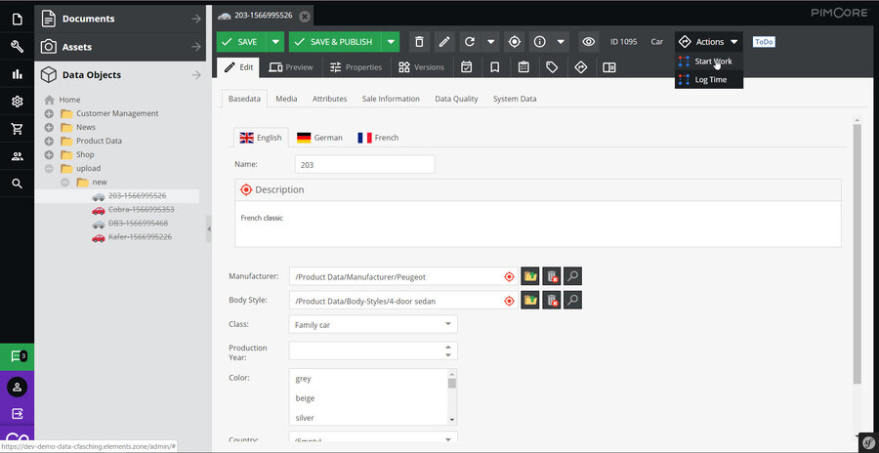
Task: Click the rename pencil icon
Action: (x=444, y=42)
